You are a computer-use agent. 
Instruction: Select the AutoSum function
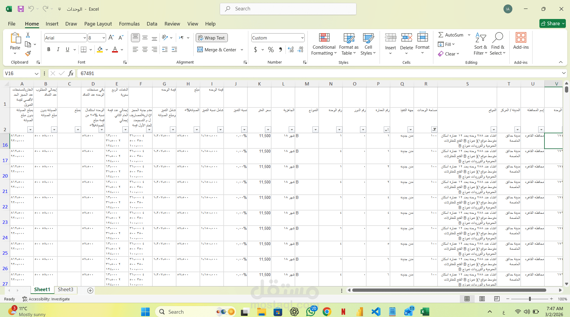point(451,35)
